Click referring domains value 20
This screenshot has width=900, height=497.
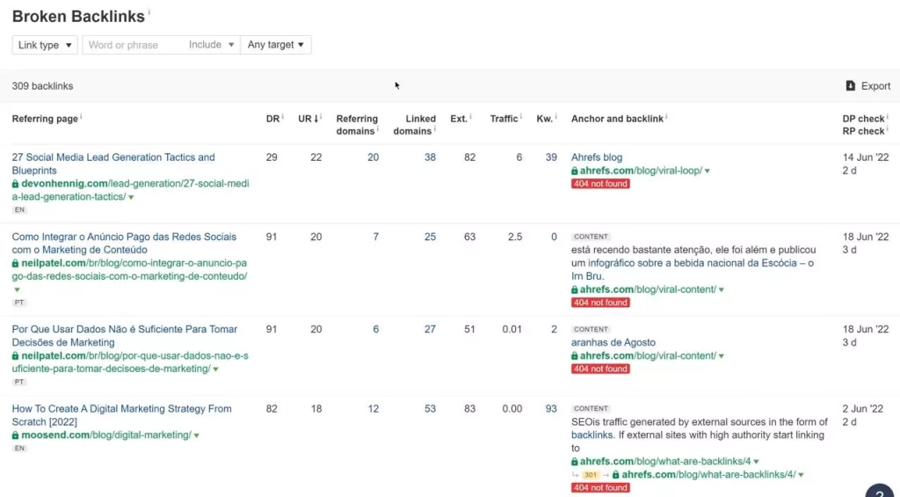[x=373, y=157]
